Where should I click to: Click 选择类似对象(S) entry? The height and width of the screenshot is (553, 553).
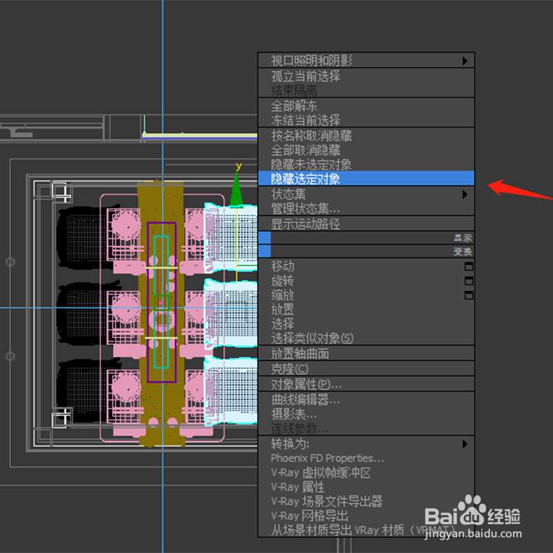coord(366,338)
